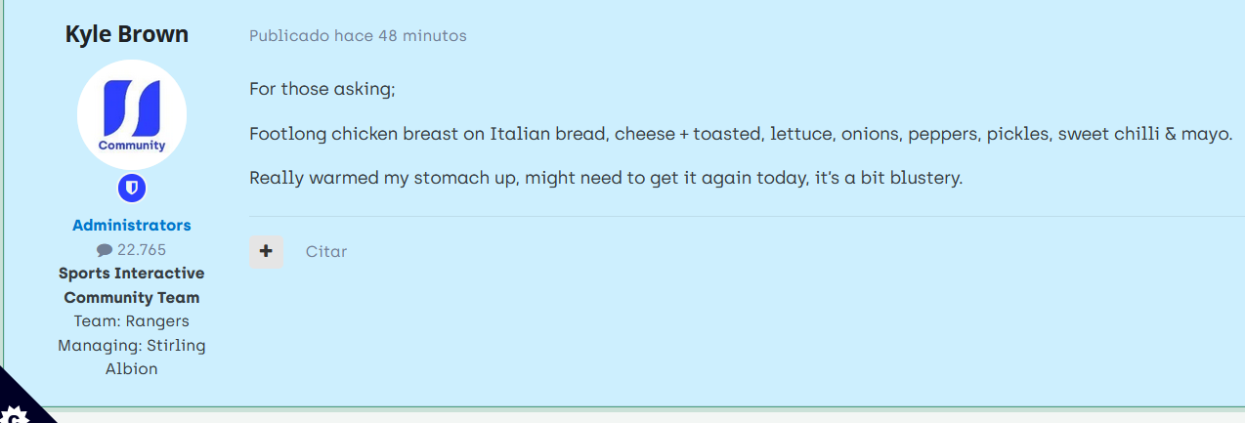
Task: Click the 22.765 post count number
Action: coord(142,249)
